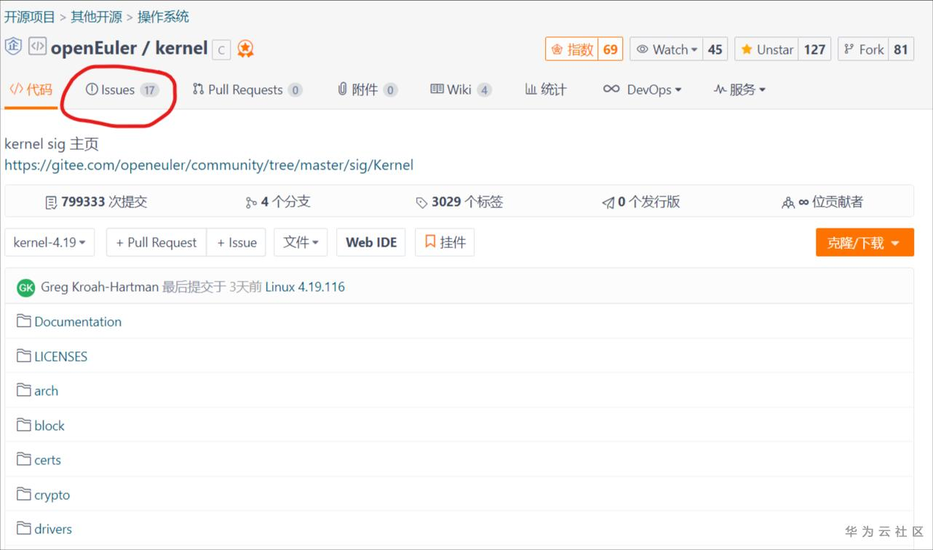Expand the 服务 services menu

(739, 89)
